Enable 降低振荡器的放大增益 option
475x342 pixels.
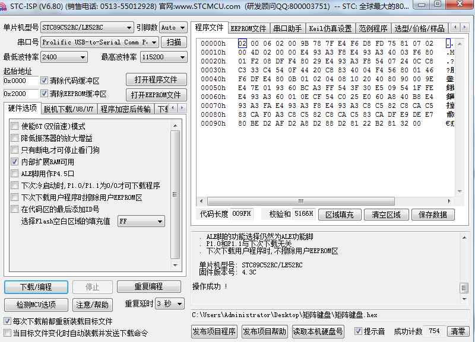14,138
